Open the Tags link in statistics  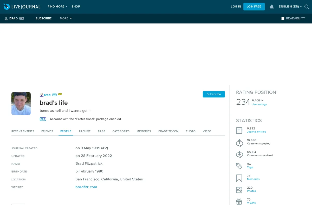250,167
